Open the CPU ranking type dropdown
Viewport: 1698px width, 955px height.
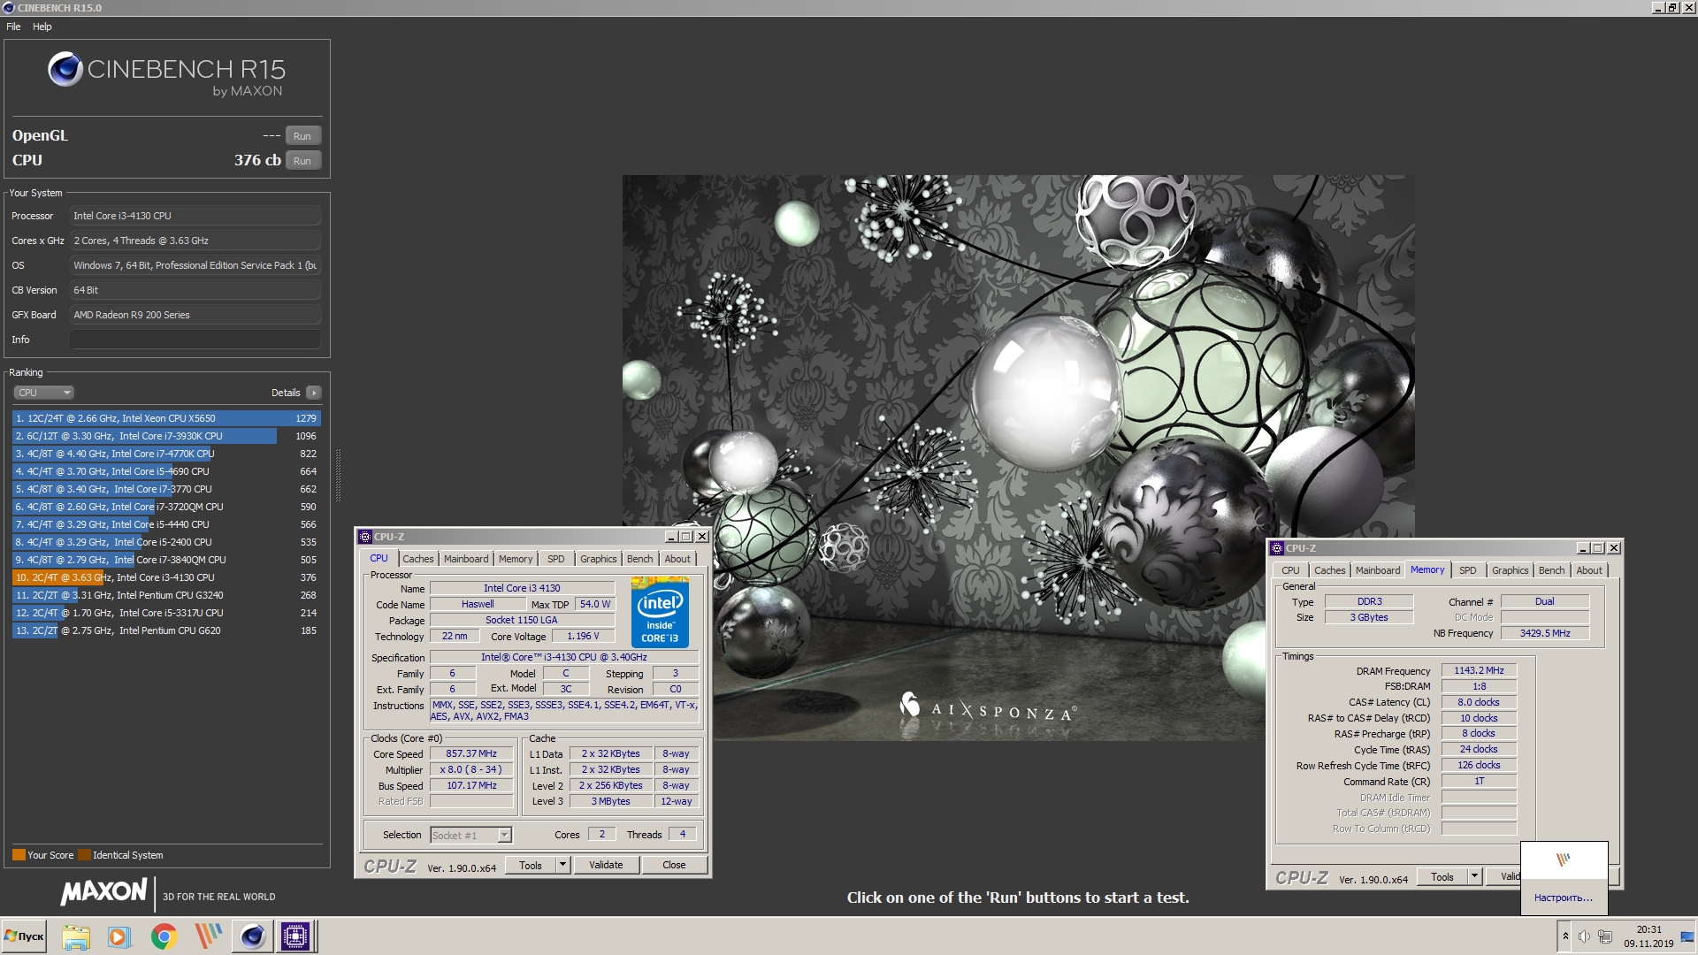[43, 393]
